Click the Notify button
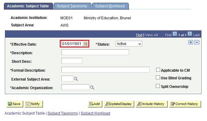Screen dimensions: 207x121 tap(34, 104)
